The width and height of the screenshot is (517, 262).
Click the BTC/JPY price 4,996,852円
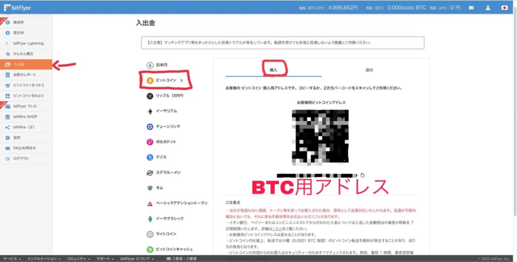tap(343, 8)
